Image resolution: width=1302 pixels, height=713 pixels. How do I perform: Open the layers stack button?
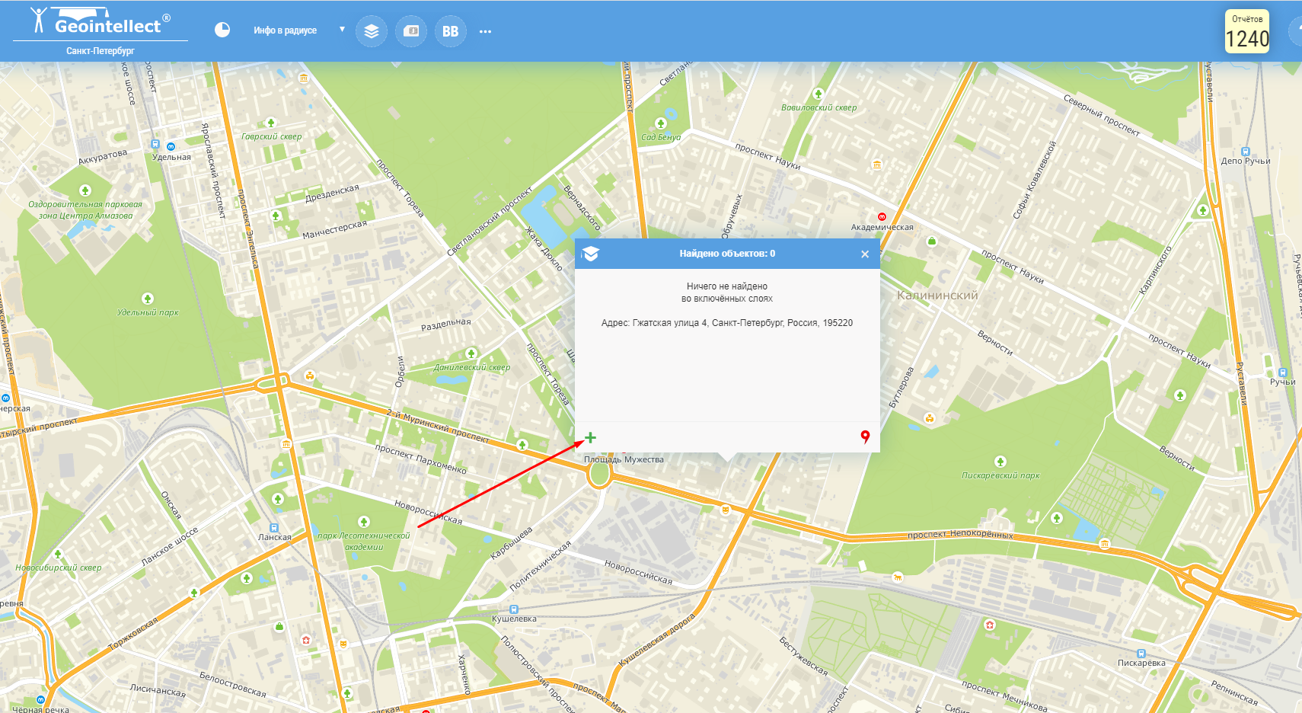(372, 31)
